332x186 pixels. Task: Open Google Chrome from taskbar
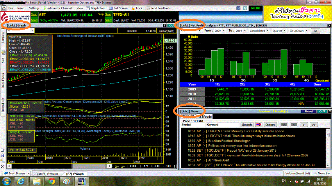click(52, 181)
